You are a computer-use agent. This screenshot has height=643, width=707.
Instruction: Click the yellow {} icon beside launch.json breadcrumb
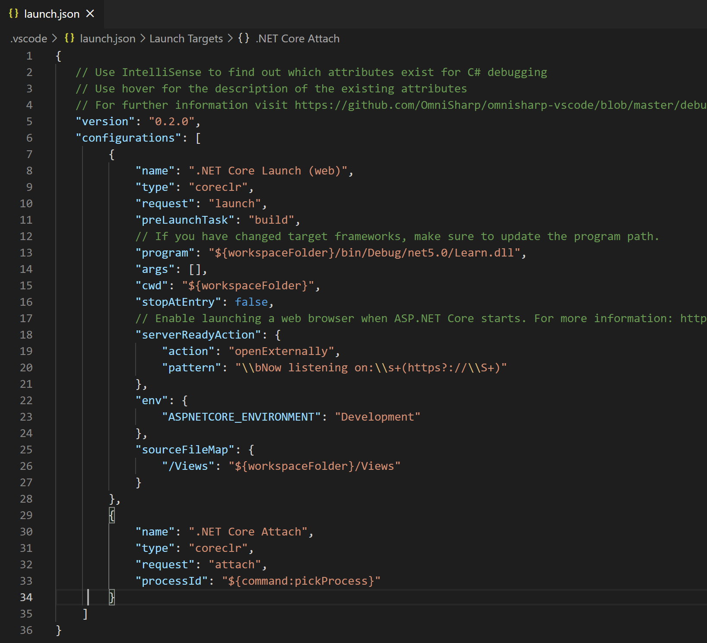click(x=69, y=38)
